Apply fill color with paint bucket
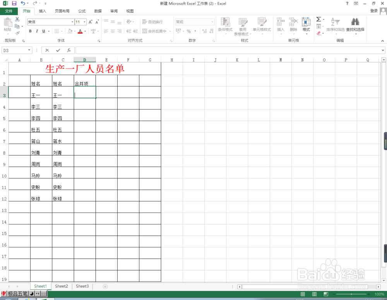The height and width of the screenshot is (300, 387). click(70, 31)
